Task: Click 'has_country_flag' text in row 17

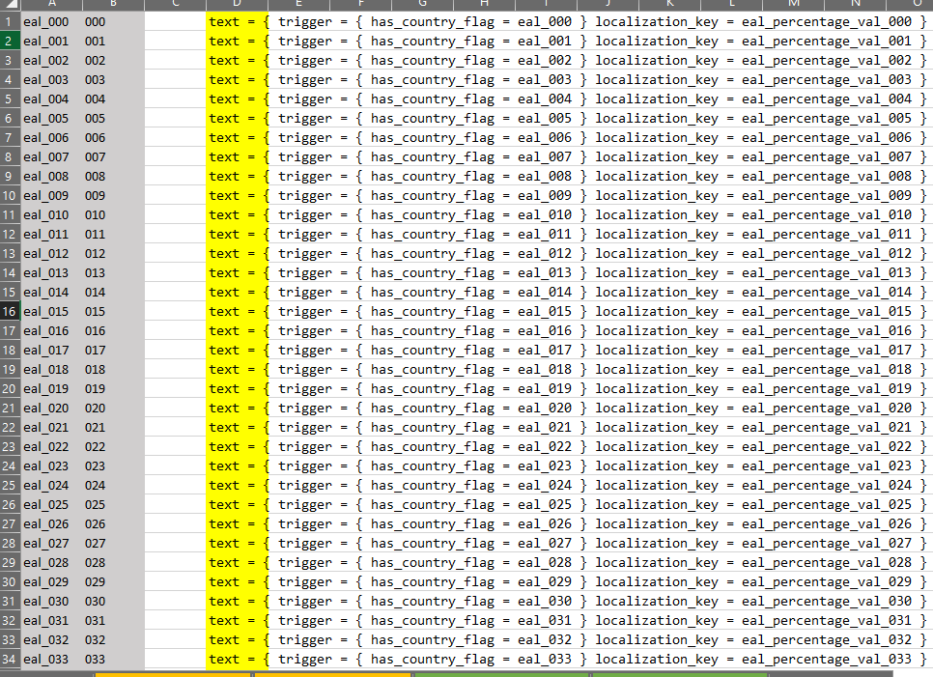Action: [x=433, y=330]
